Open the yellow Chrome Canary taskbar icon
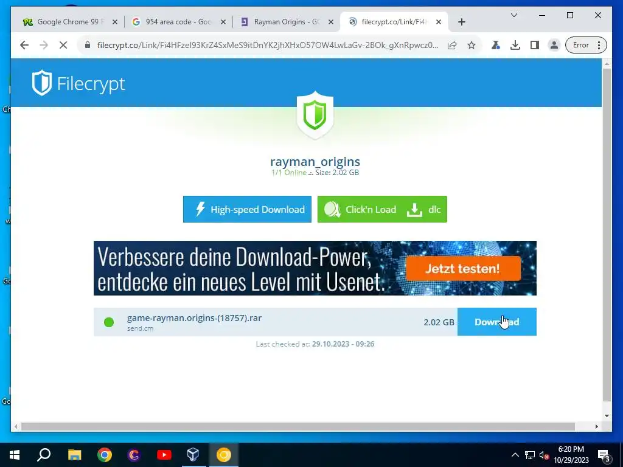This screenshot has height=467, width=623. (x=224, y=455)
